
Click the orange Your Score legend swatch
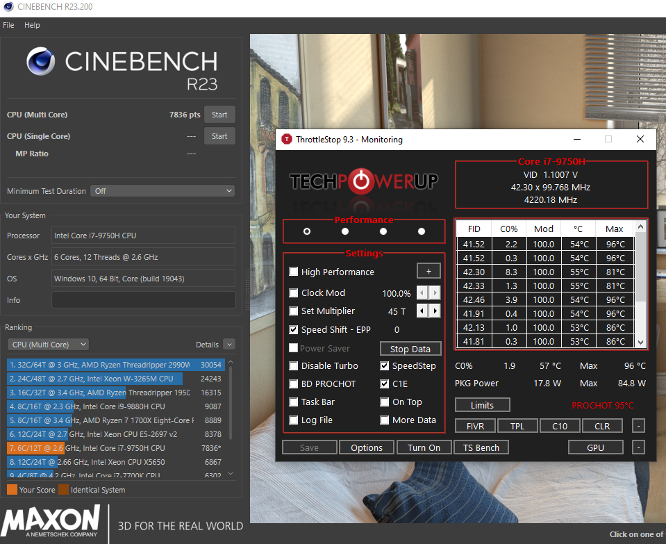12,490
